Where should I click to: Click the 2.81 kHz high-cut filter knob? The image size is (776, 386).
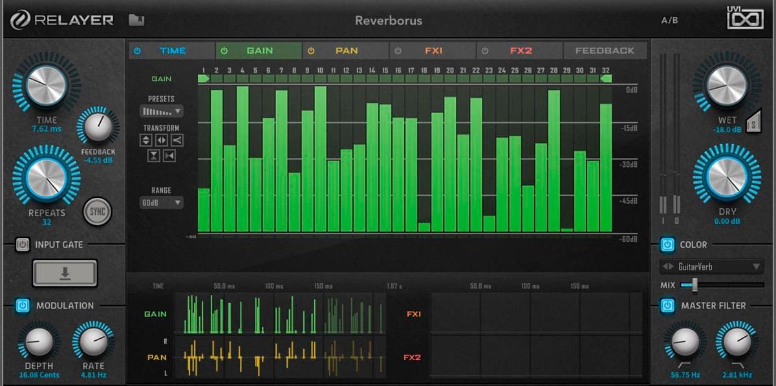click(737, 343)
